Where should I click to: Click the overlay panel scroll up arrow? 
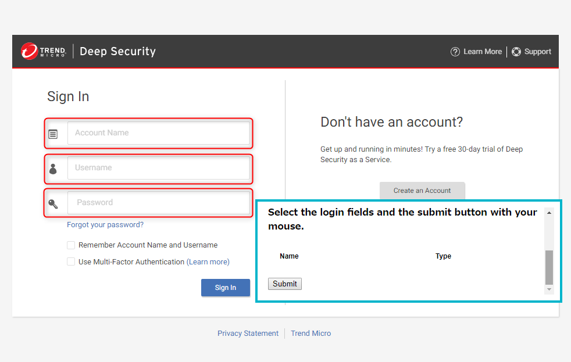click(549, 213)
